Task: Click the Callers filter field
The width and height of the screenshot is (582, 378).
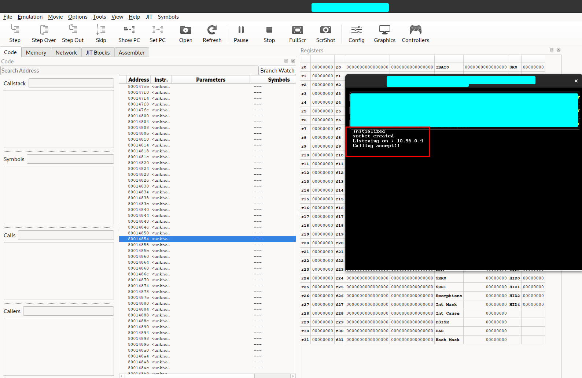Action: pos(69,311)
